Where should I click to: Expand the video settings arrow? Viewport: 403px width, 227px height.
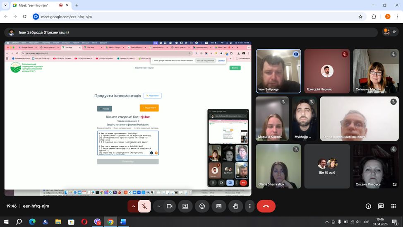(158, 206)
